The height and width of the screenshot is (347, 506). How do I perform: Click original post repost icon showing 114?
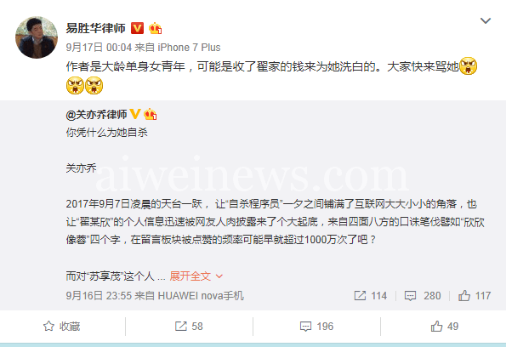point(371,296)
